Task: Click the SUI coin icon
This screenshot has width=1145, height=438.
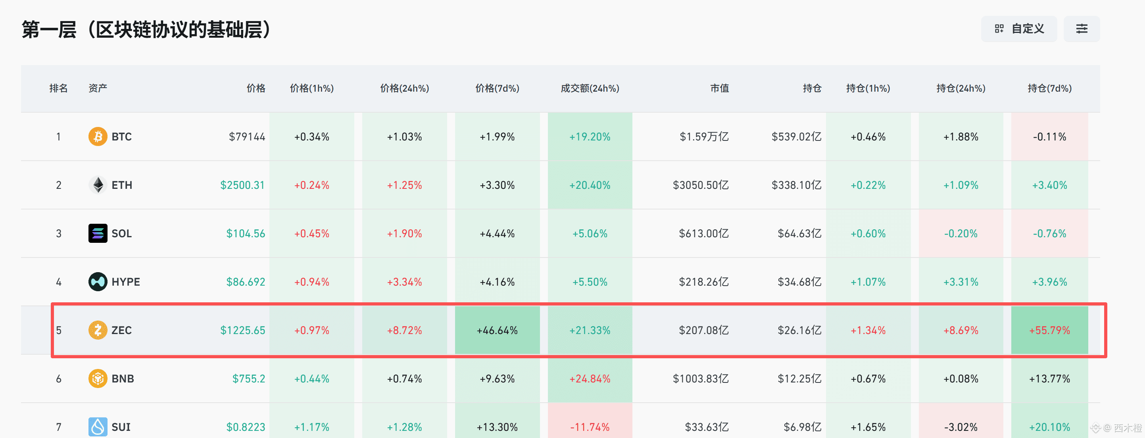Action: click(98, 427)
